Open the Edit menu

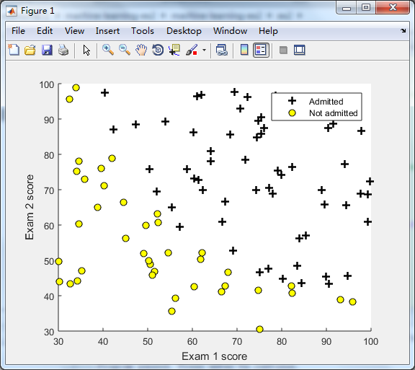[45, 31]
